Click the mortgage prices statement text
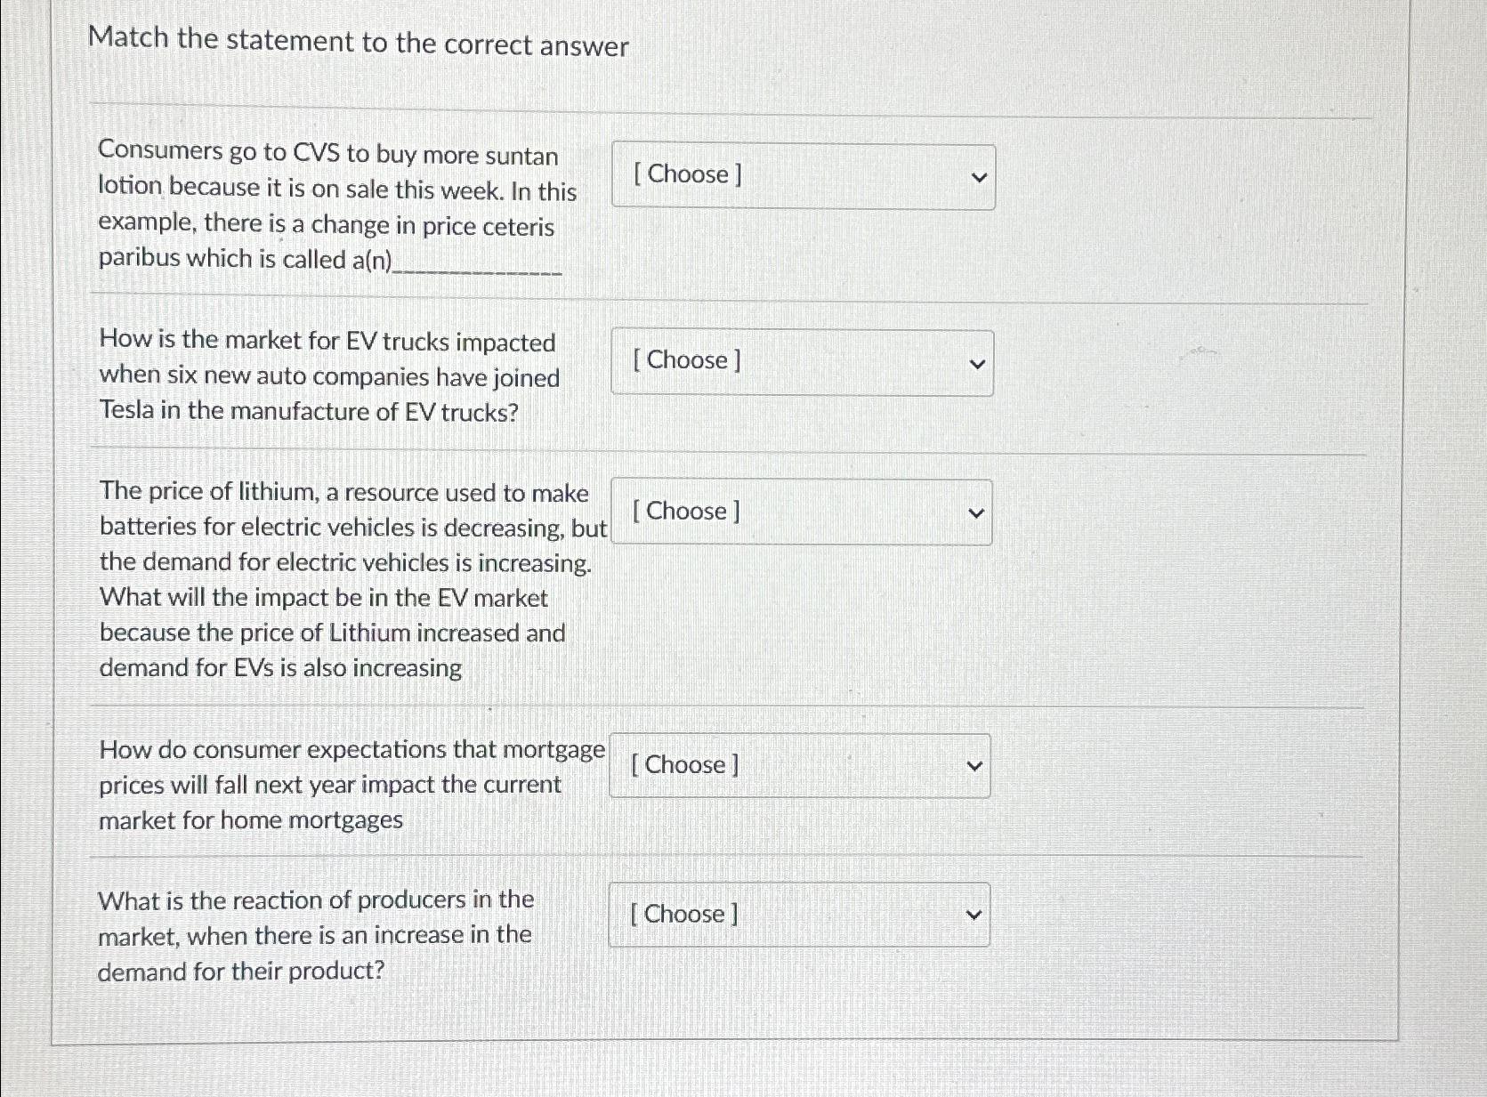Image resolution: width=1487 pixels, height=1097 pixels. point(351,785)
